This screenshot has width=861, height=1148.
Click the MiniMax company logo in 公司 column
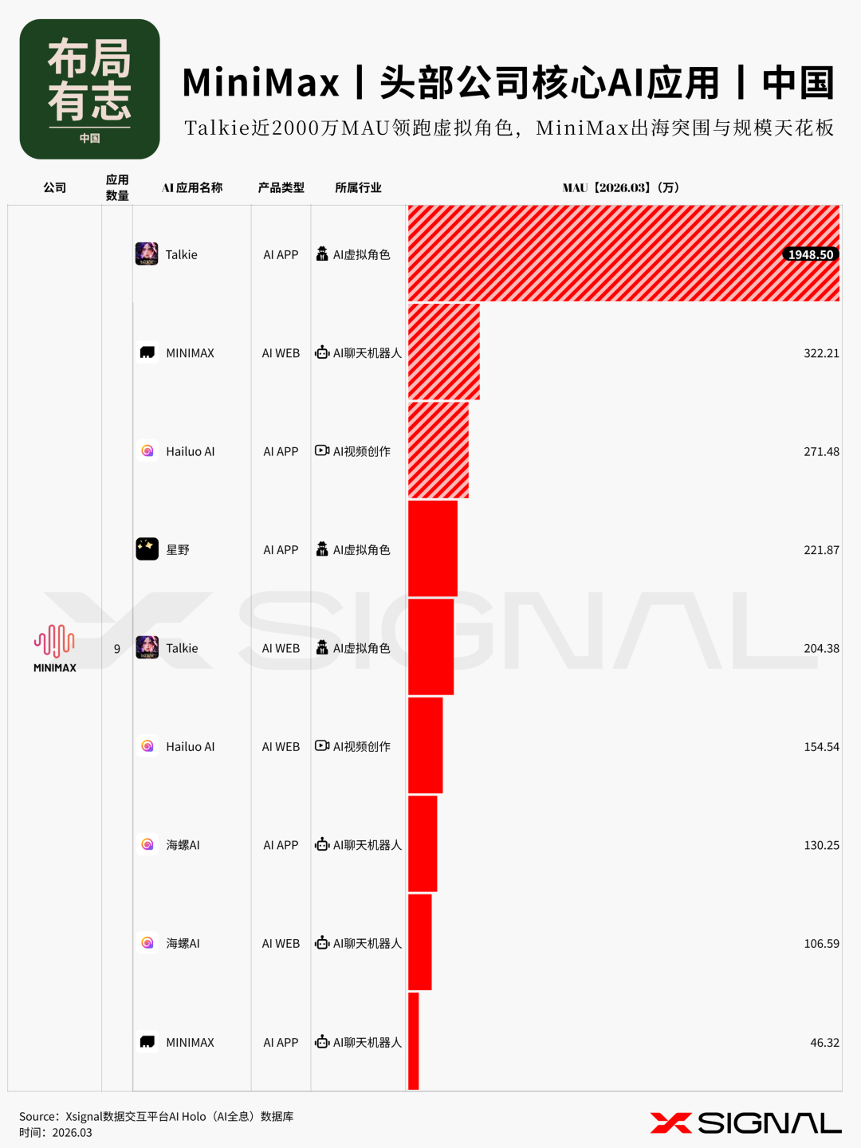click(x=55, y=647)
